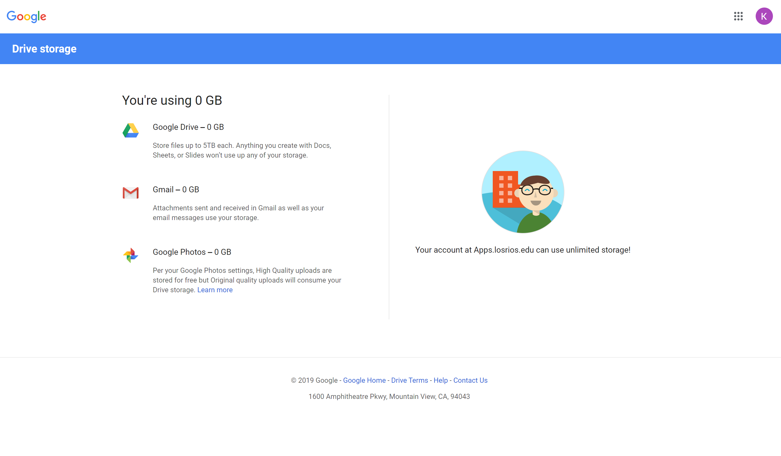Viewport: 781px width, 456px height.
Task: Click the High Quality uploads description text
Action: [247, 280]
